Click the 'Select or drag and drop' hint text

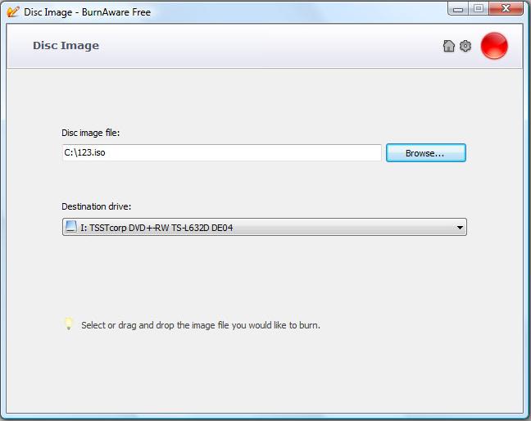(201, 325)
